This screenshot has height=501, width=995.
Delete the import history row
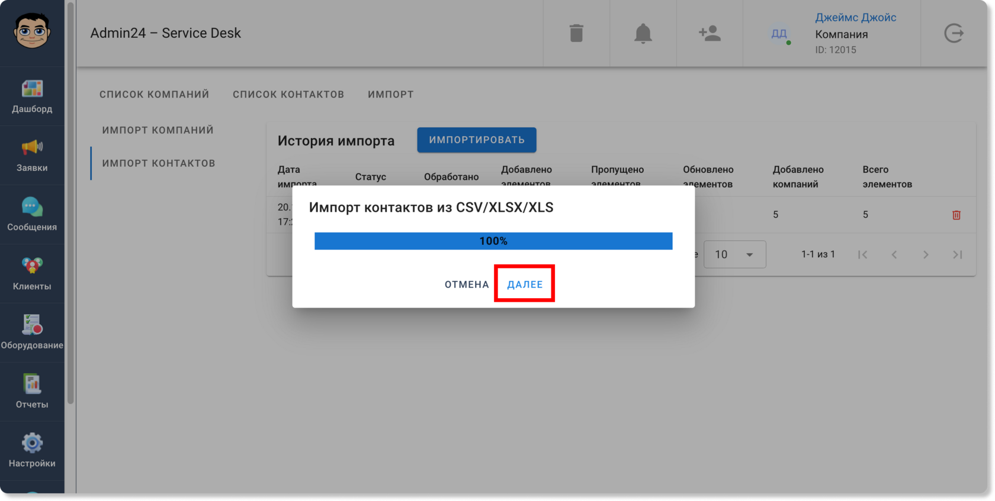[956, 215]
